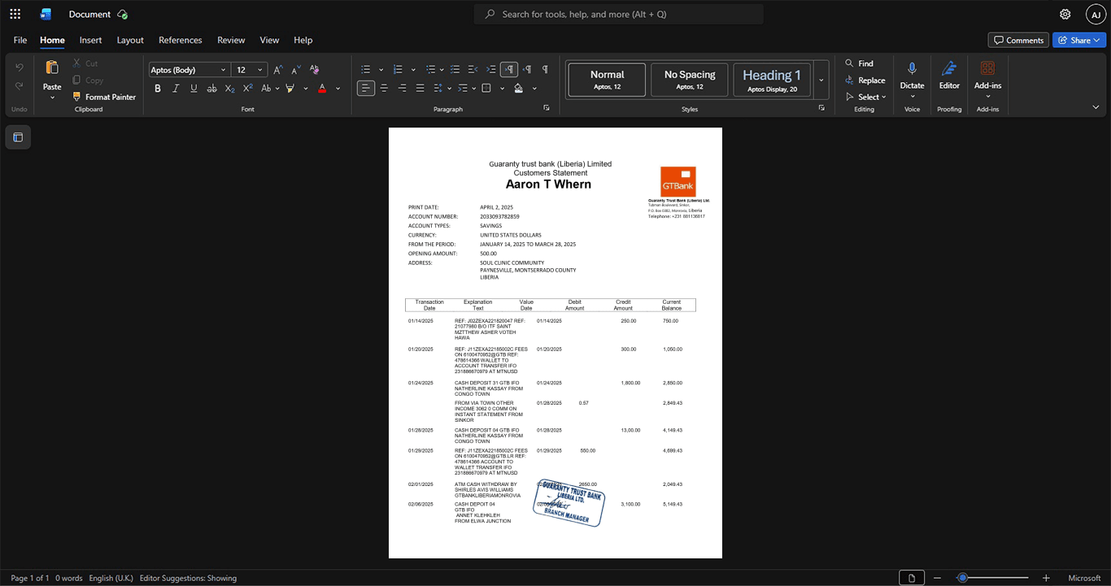
Task: Click the search tools and help box
Action: tap(619, 14)
